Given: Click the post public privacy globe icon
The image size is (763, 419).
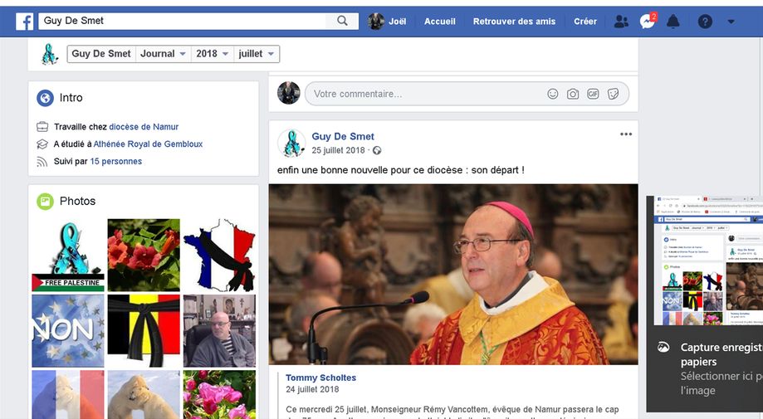Looking at the screenshot, I should point(377,151).
